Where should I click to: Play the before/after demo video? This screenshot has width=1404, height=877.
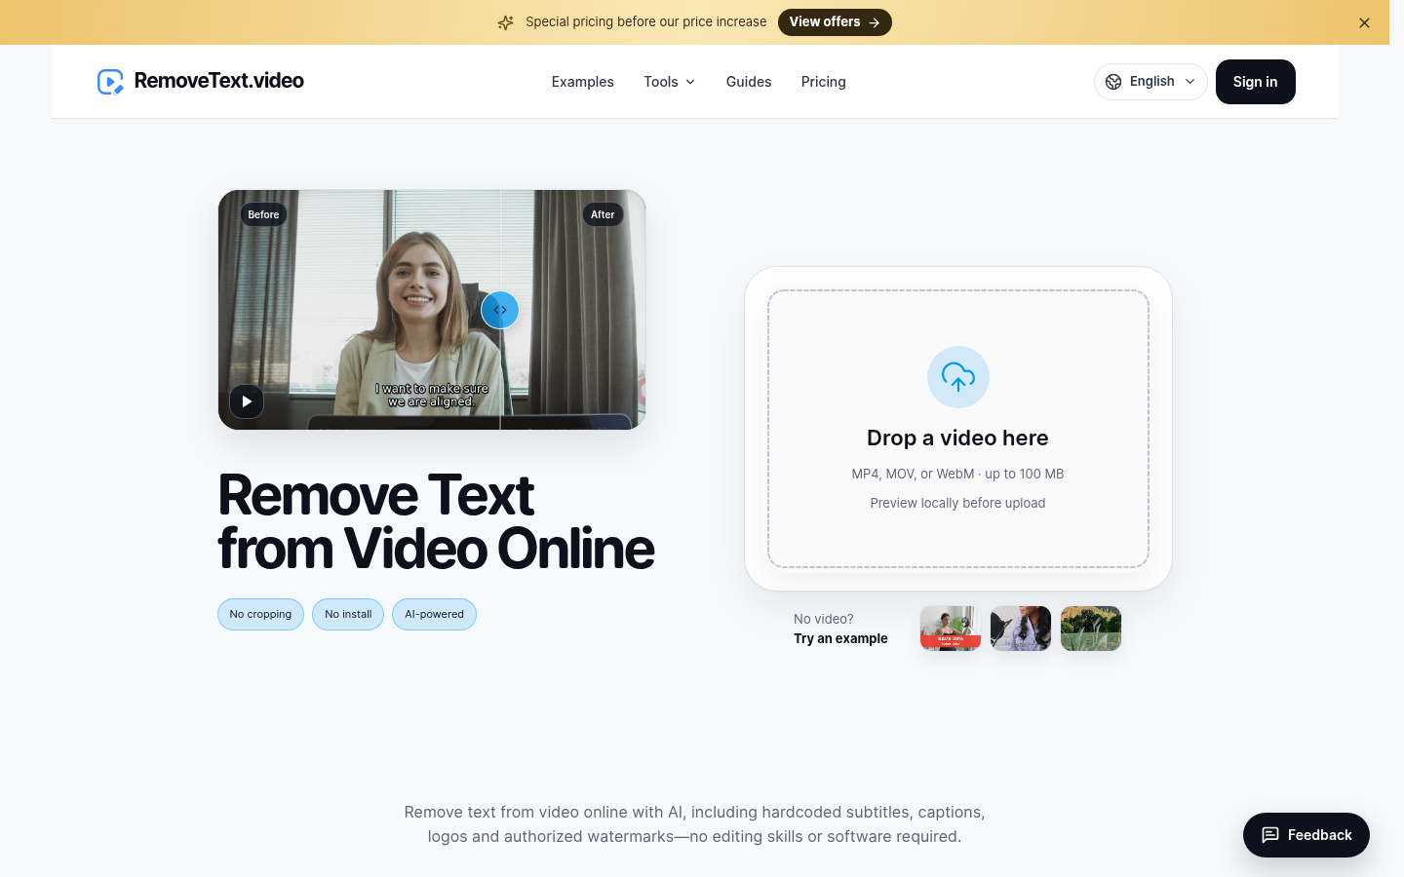pos(247,401)
